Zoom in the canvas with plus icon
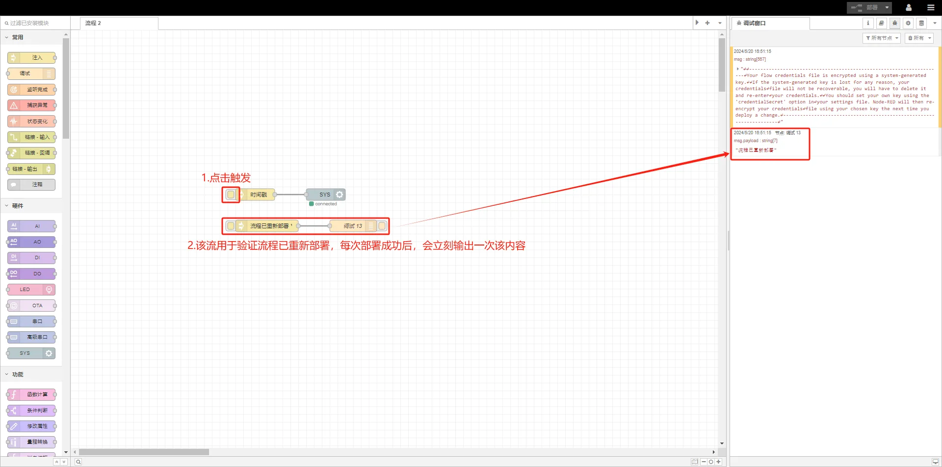The image size is (942, 467). pos(719,462)
